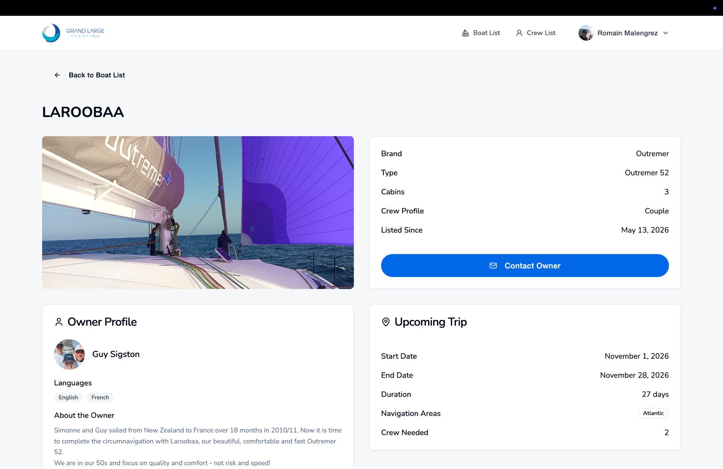The width and height of the screenshot is (723, 469).
Task: Select the Cabins label
Action: coord(393,192)
